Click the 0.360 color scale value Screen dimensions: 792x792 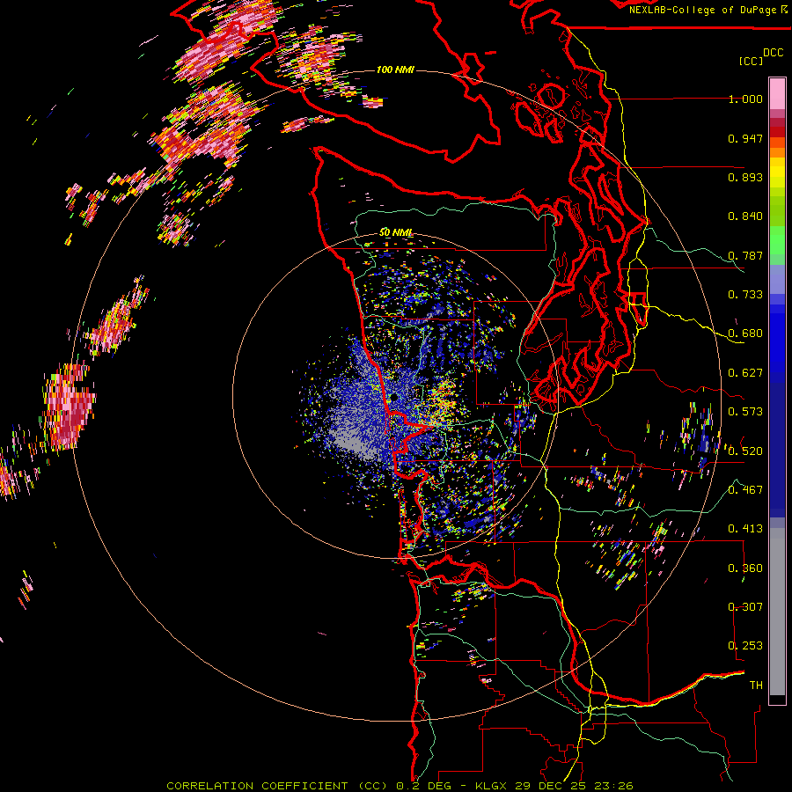[745, 568]
